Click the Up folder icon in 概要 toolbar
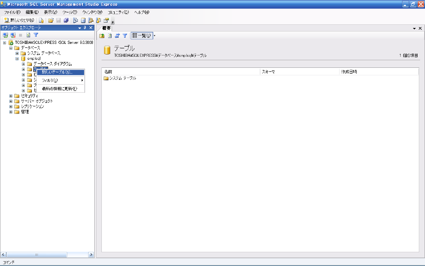 (x=102, y=35)
